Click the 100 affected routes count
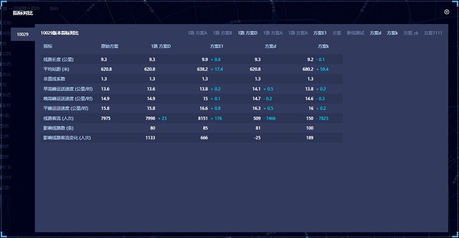 pyautogui.click(x=310, y=128)
